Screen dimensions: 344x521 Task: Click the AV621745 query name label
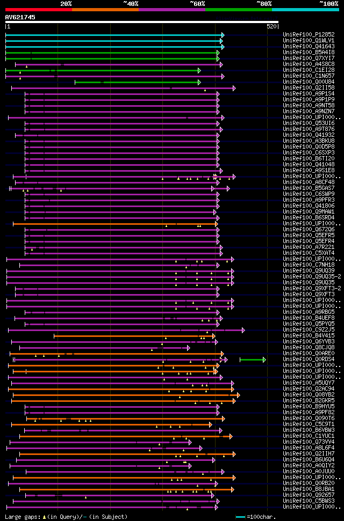20,17
